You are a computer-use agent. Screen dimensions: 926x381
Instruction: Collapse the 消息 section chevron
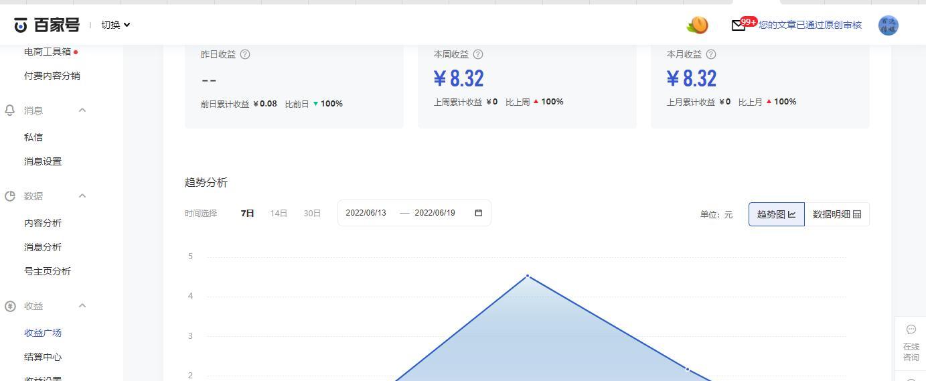[82, 110]
